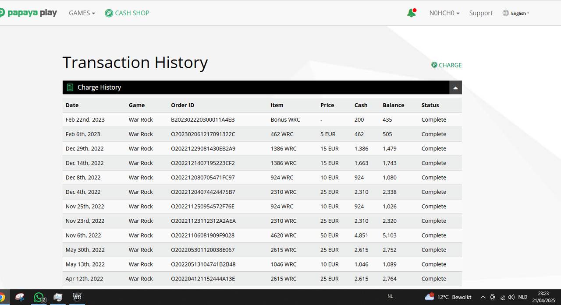Open the N0HCH0 account dropdown
Screen dimensions: 561x305
point(444,13)
